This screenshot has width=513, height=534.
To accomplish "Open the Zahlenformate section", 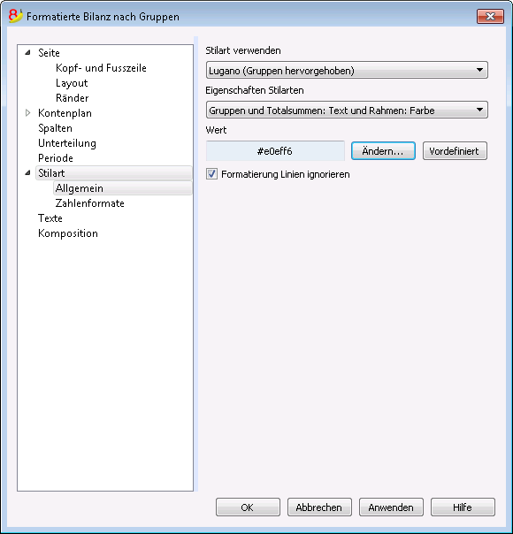I will [x=90, y=203].
